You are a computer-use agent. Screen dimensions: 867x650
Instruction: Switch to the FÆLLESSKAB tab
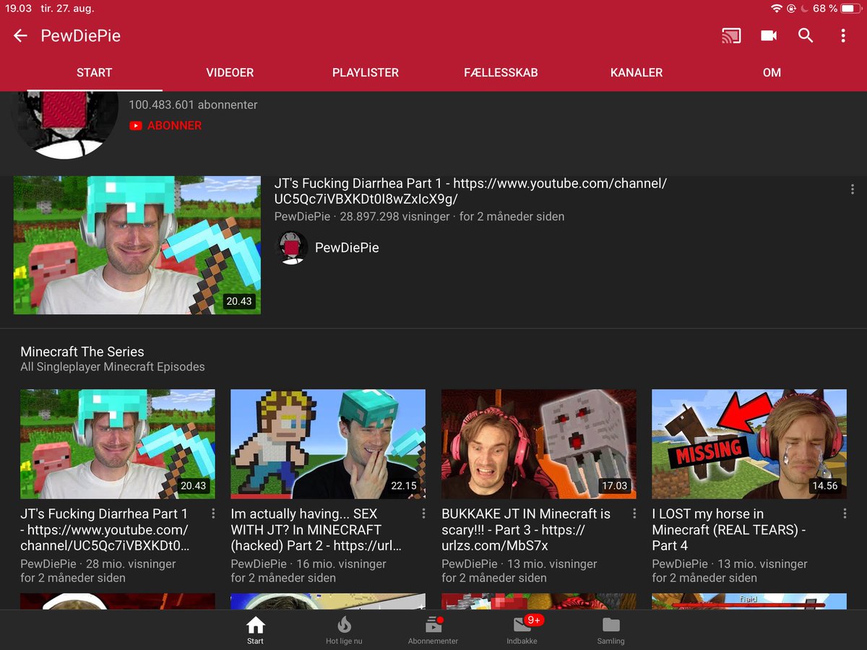point(501,72)
